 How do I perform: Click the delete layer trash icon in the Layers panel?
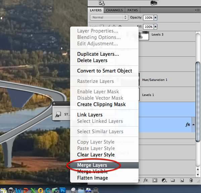point(191,180)
